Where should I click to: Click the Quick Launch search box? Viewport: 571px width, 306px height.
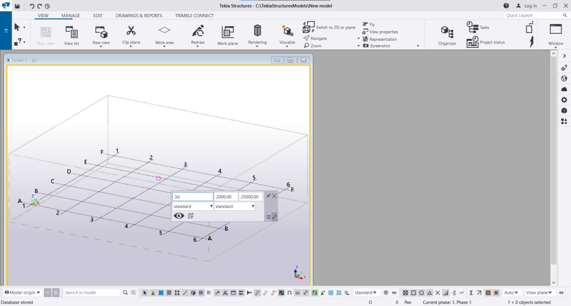(x=536, y=15)
